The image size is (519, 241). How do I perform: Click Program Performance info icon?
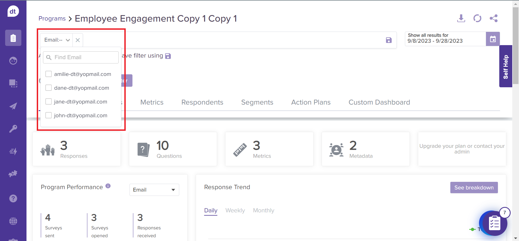(108, 186)
